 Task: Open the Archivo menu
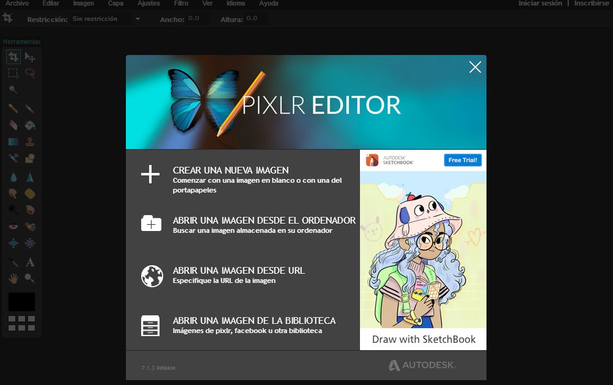tap(17, 3)
